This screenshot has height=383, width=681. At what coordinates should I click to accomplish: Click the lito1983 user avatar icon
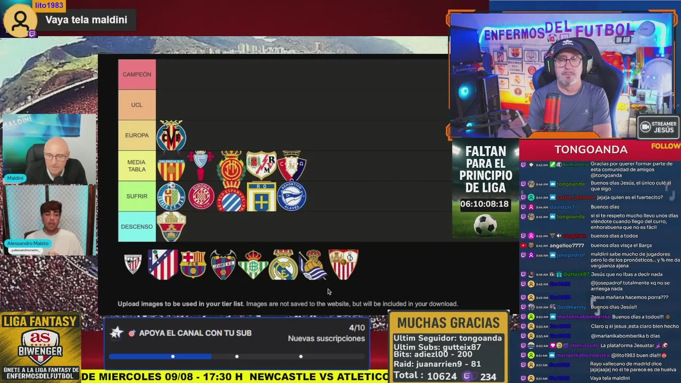click(x=20, y=21)
